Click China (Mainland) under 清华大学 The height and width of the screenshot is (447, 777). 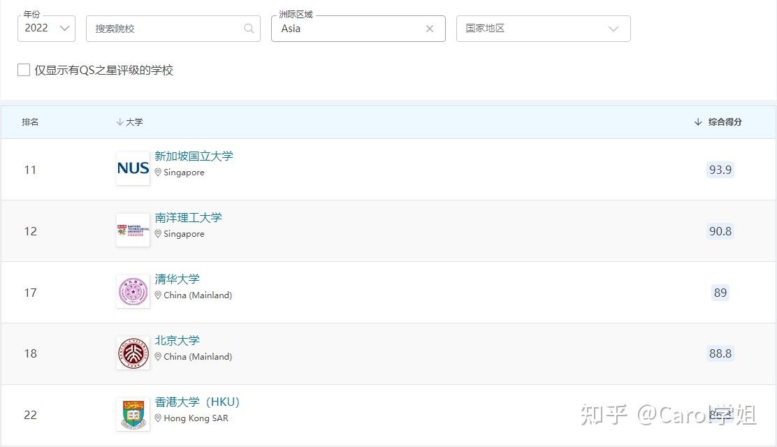pyautogui.click(x=198, y=295)
